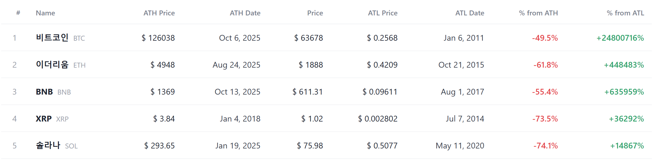
Task: Sort by the ATH Price column header
Action: pos(159,13)
